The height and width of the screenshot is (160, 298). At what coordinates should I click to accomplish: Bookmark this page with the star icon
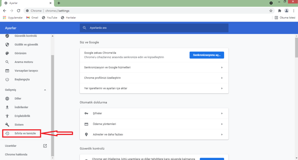pos(271,11)
